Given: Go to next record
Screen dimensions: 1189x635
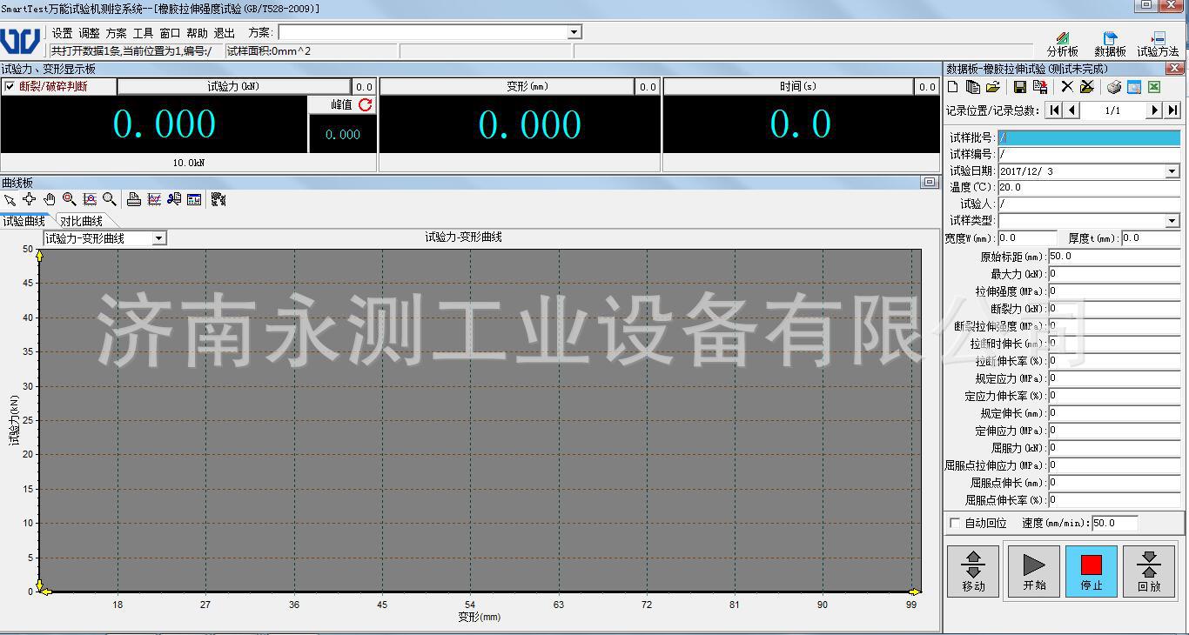Looking at the screenshot, I should coord(1155,110).
